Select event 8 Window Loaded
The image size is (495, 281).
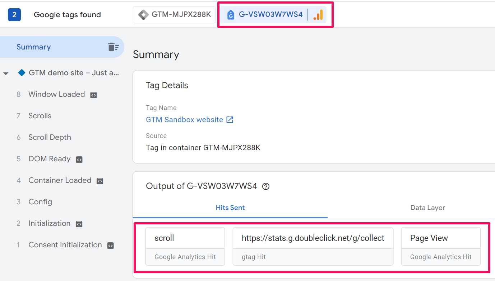(x=56, y=94)
